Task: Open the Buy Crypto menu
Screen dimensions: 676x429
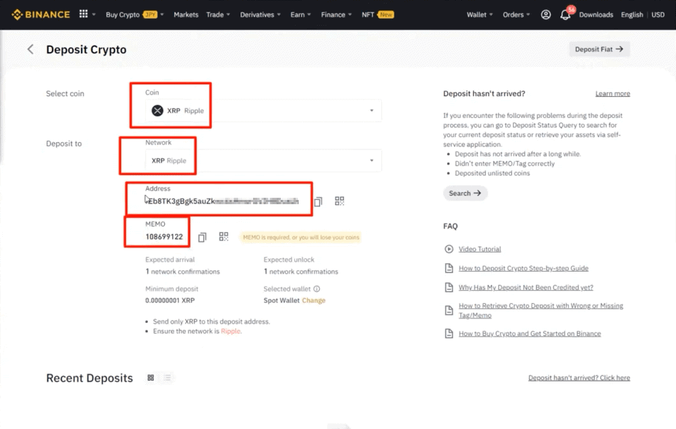Action: (x=135, y=15)
